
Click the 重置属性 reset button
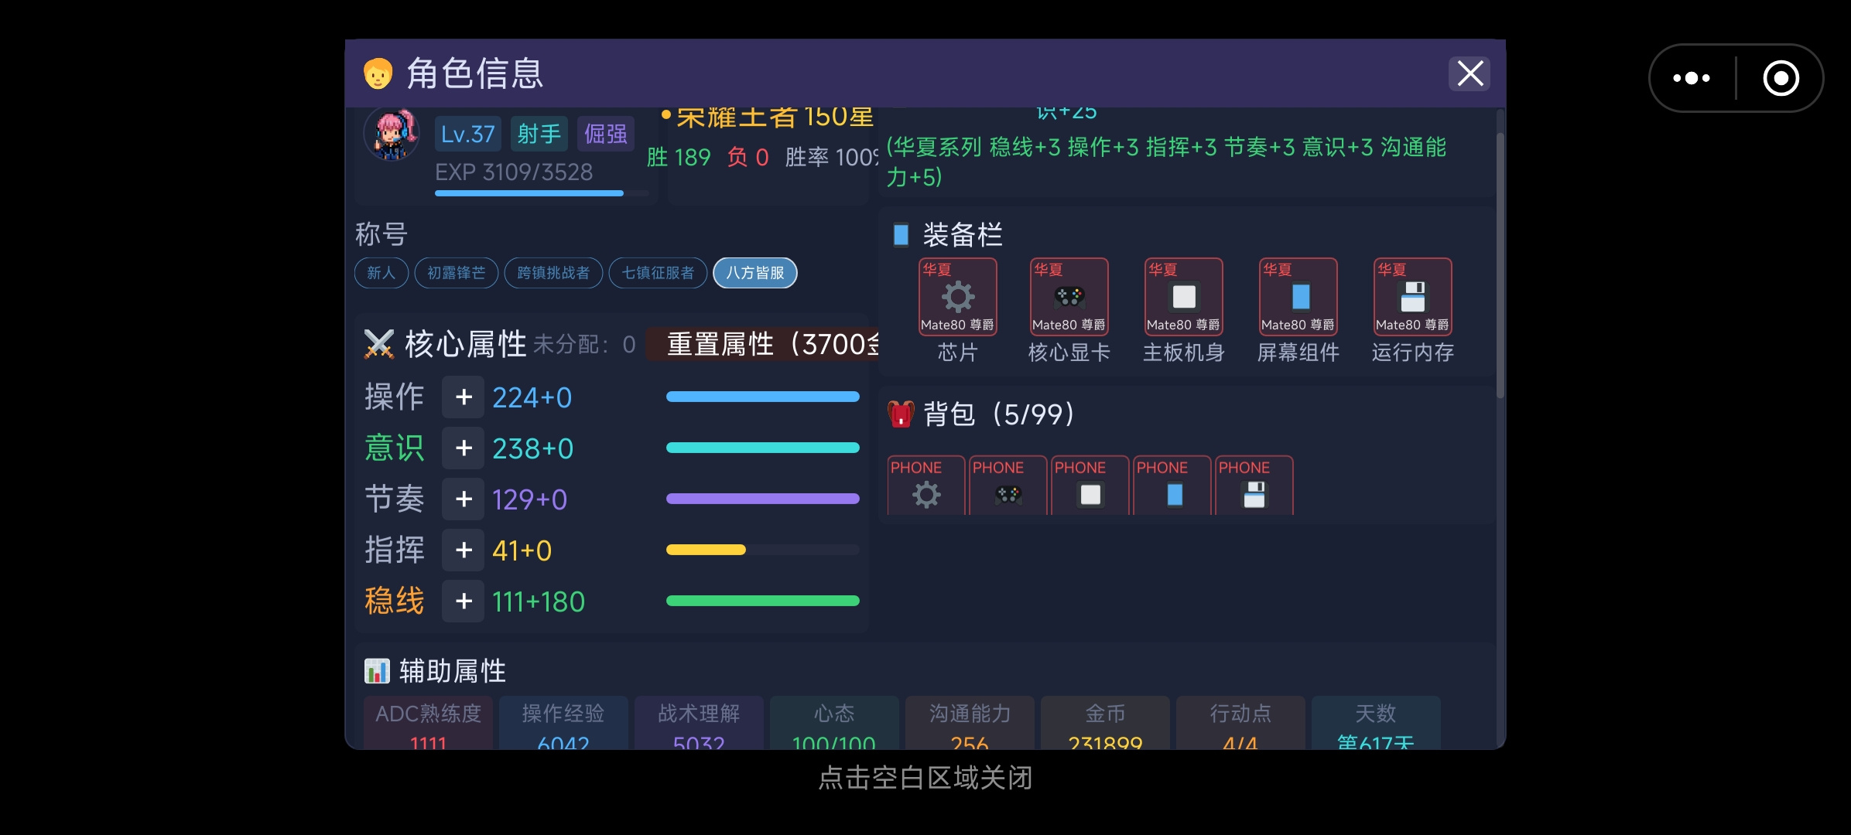pos(763,344)
